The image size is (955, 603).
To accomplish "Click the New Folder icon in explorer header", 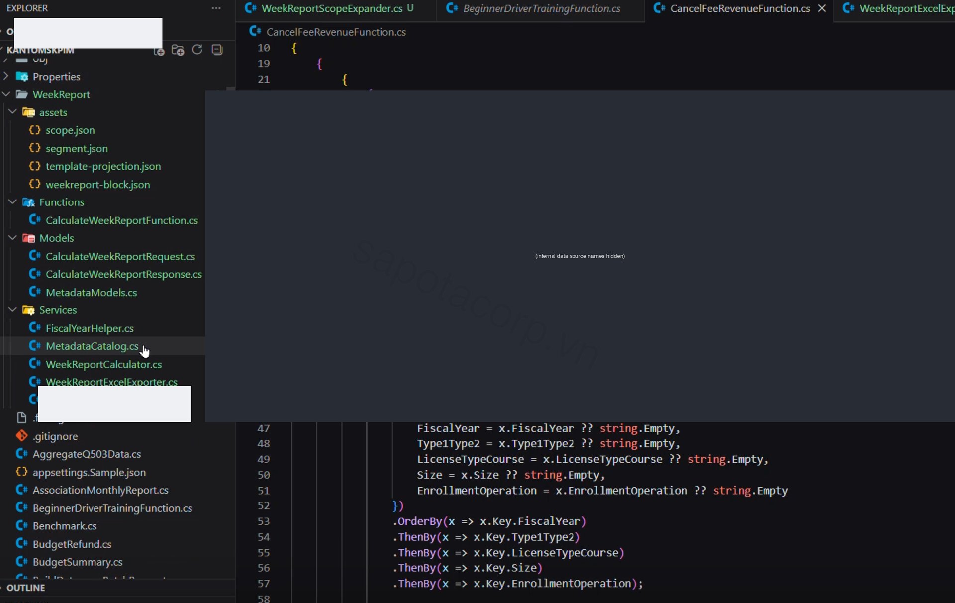I will tap(178, 50).
